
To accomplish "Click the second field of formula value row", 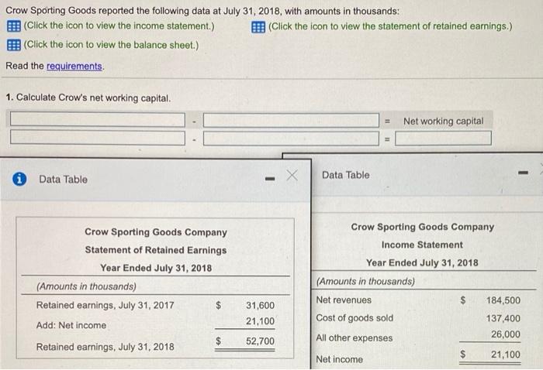I will tap(291, 139).
